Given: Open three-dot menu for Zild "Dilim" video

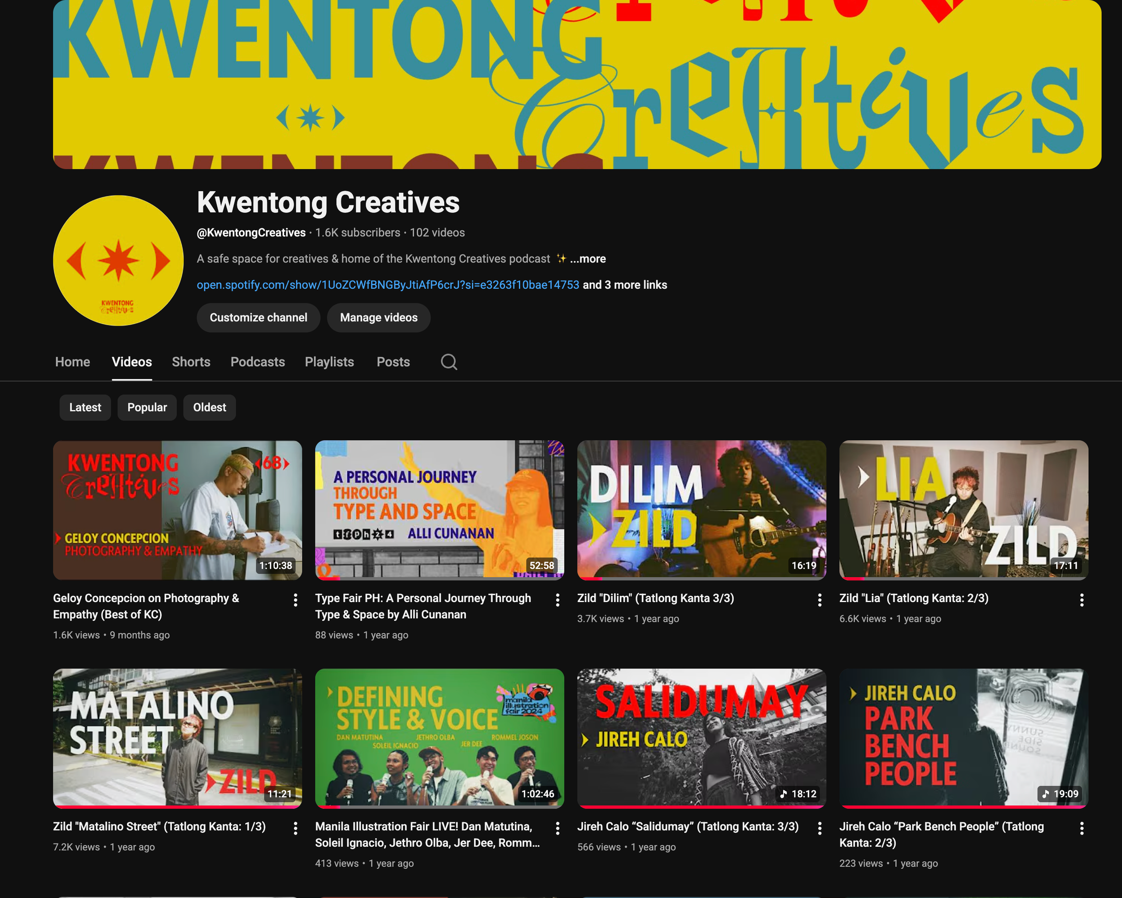Looking at the screenshot, I should coord(820,600).
